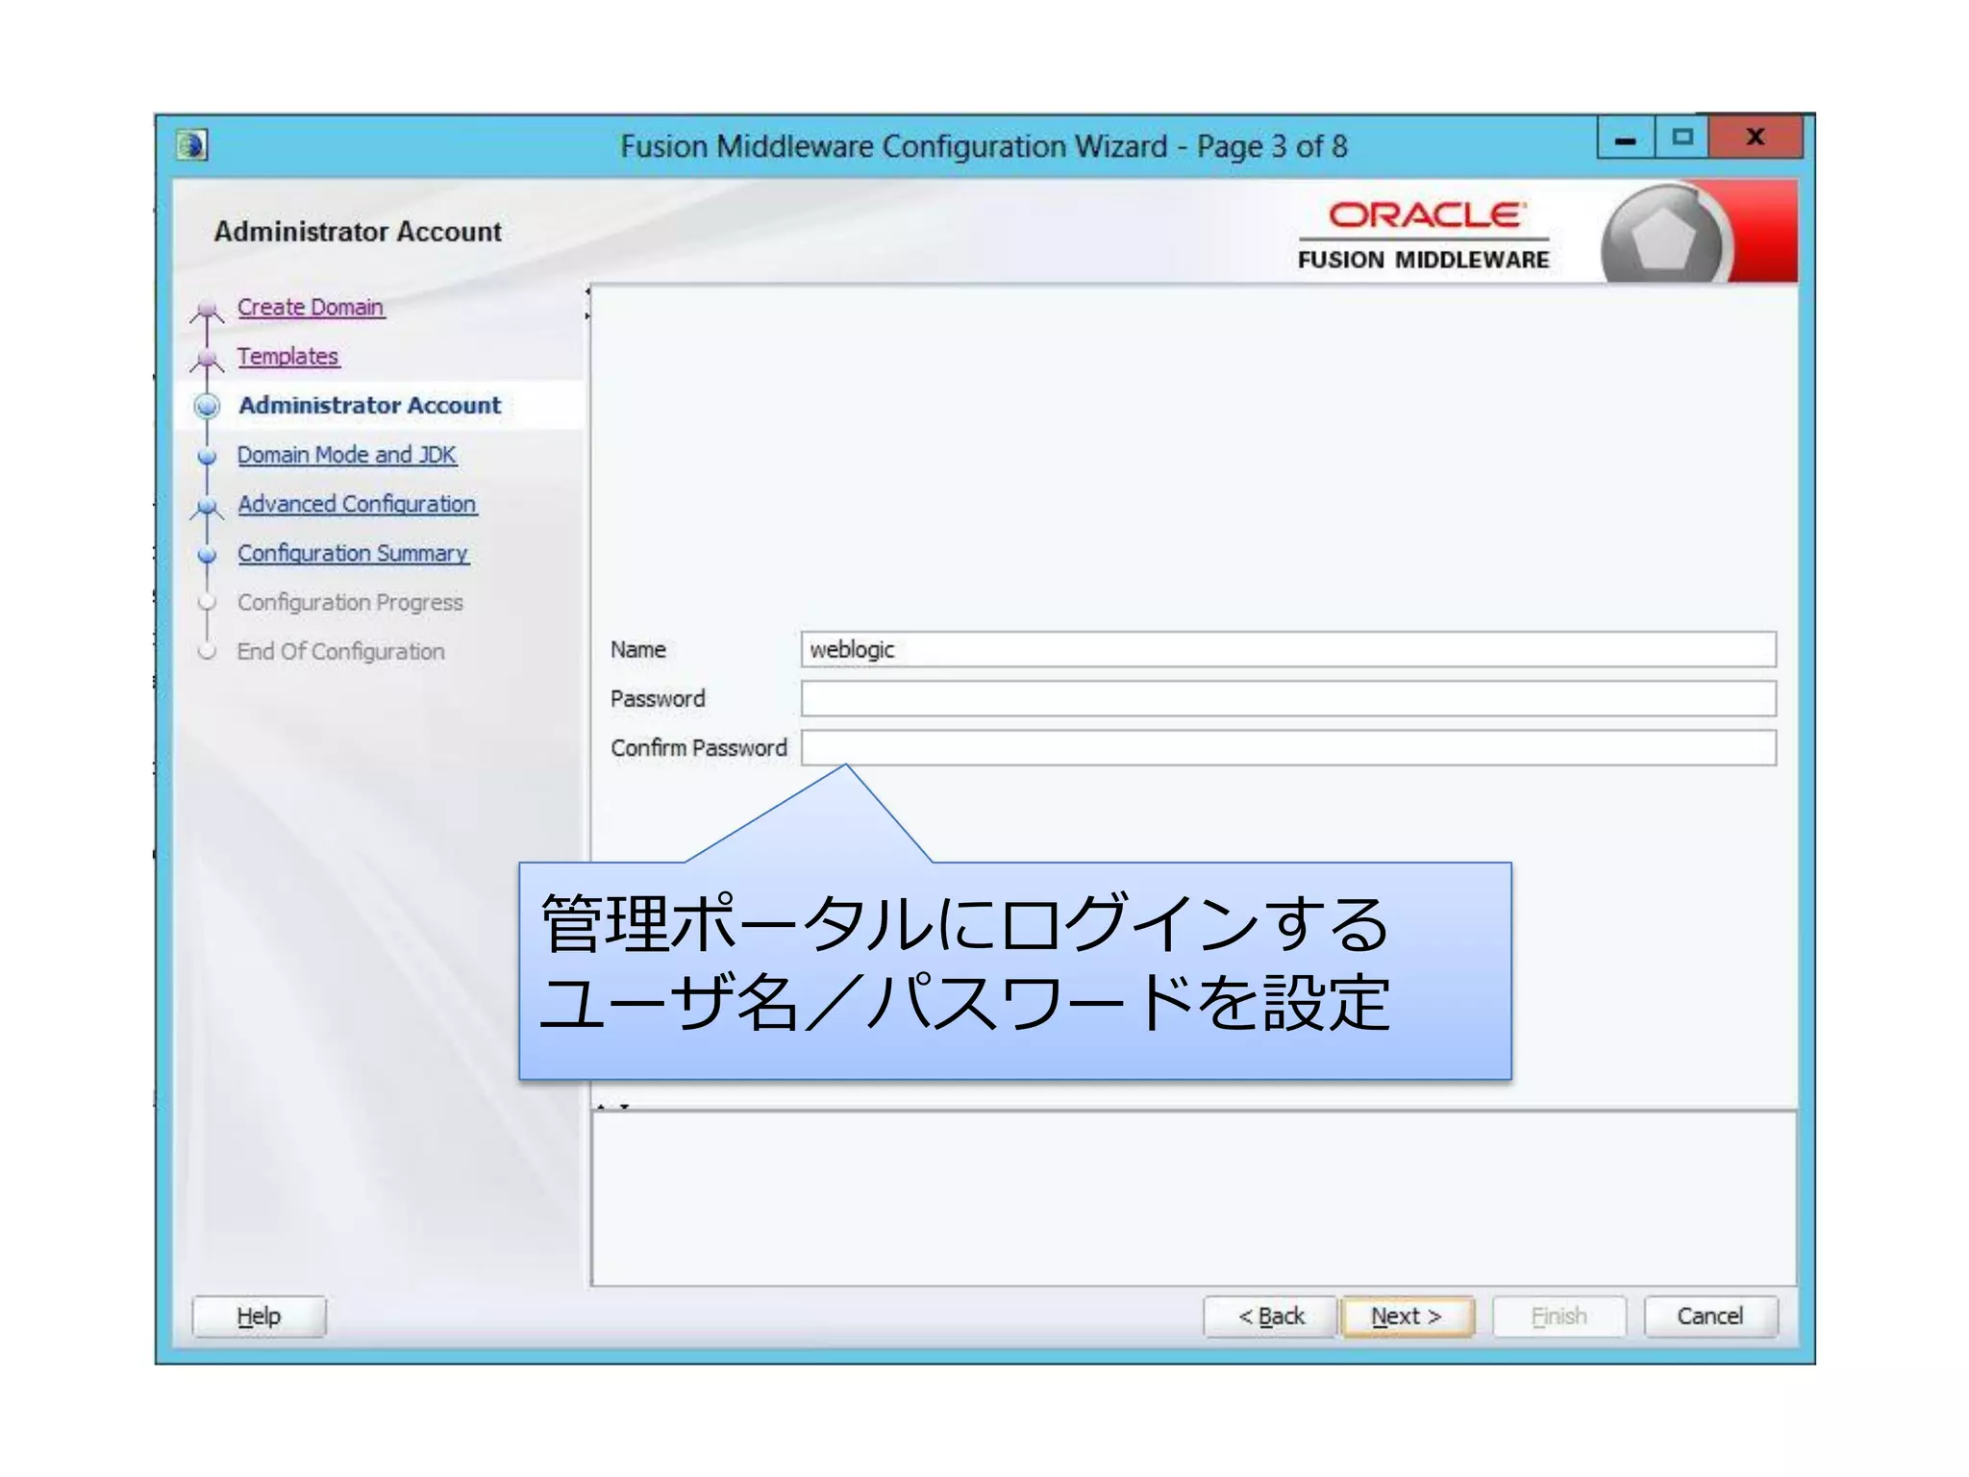Cancel the configuration wizard
The height and width of the screenshot is (1477, 1969).
[1710, 1315]
